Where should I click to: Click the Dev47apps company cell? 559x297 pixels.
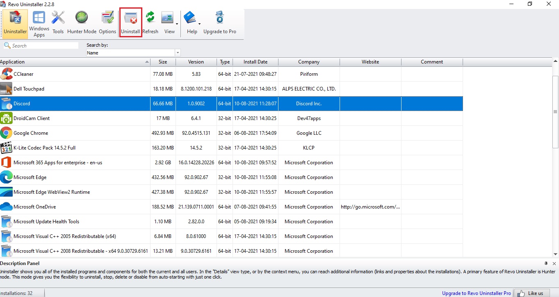[309, 118]
